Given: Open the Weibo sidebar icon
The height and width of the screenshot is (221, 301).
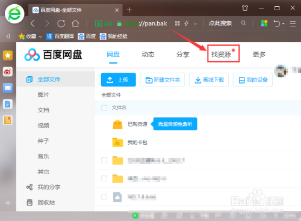Looking at the screenshot, I should 8,71.
